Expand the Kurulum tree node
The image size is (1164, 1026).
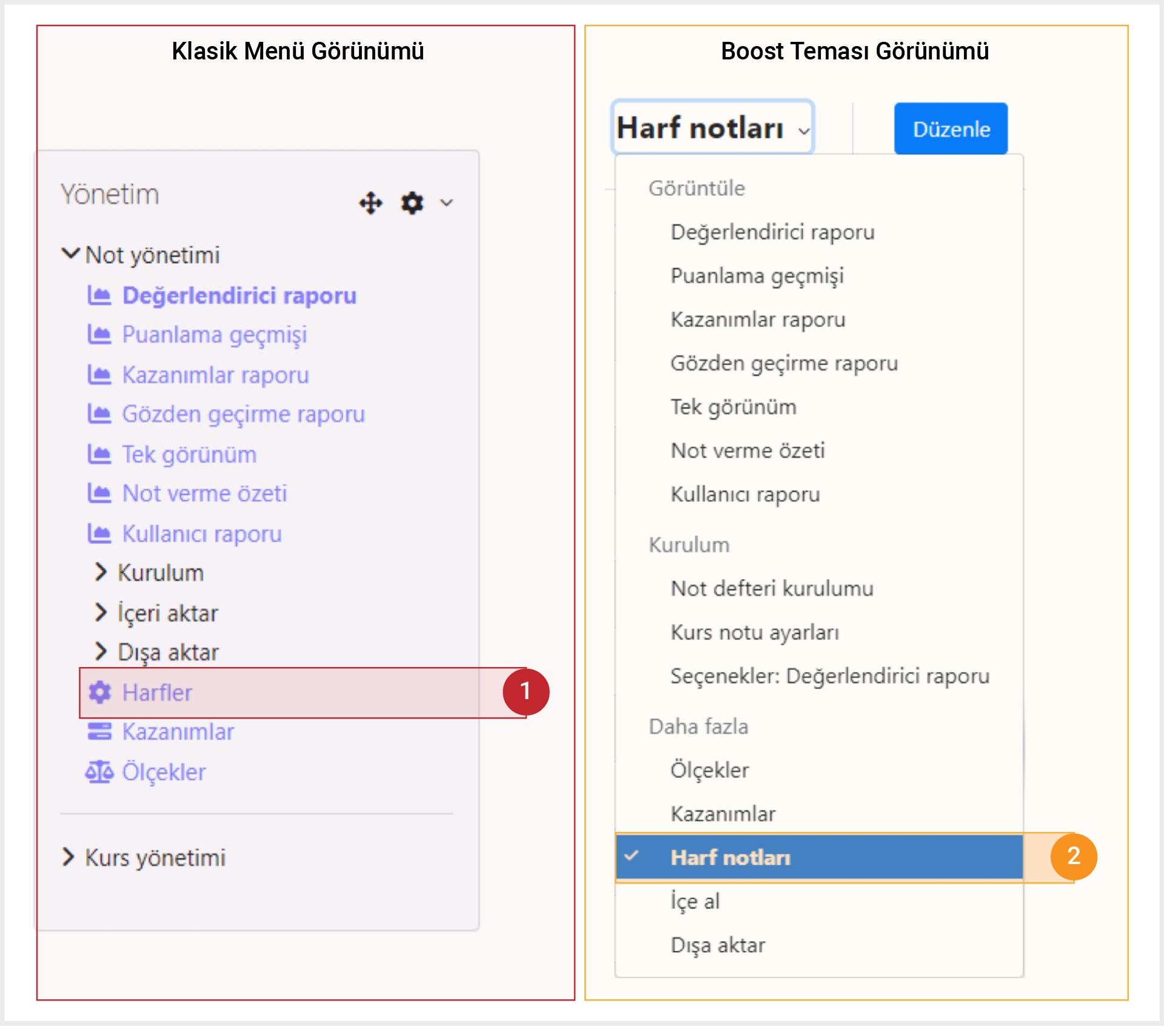pyautogui.click(x=101, y=572)
